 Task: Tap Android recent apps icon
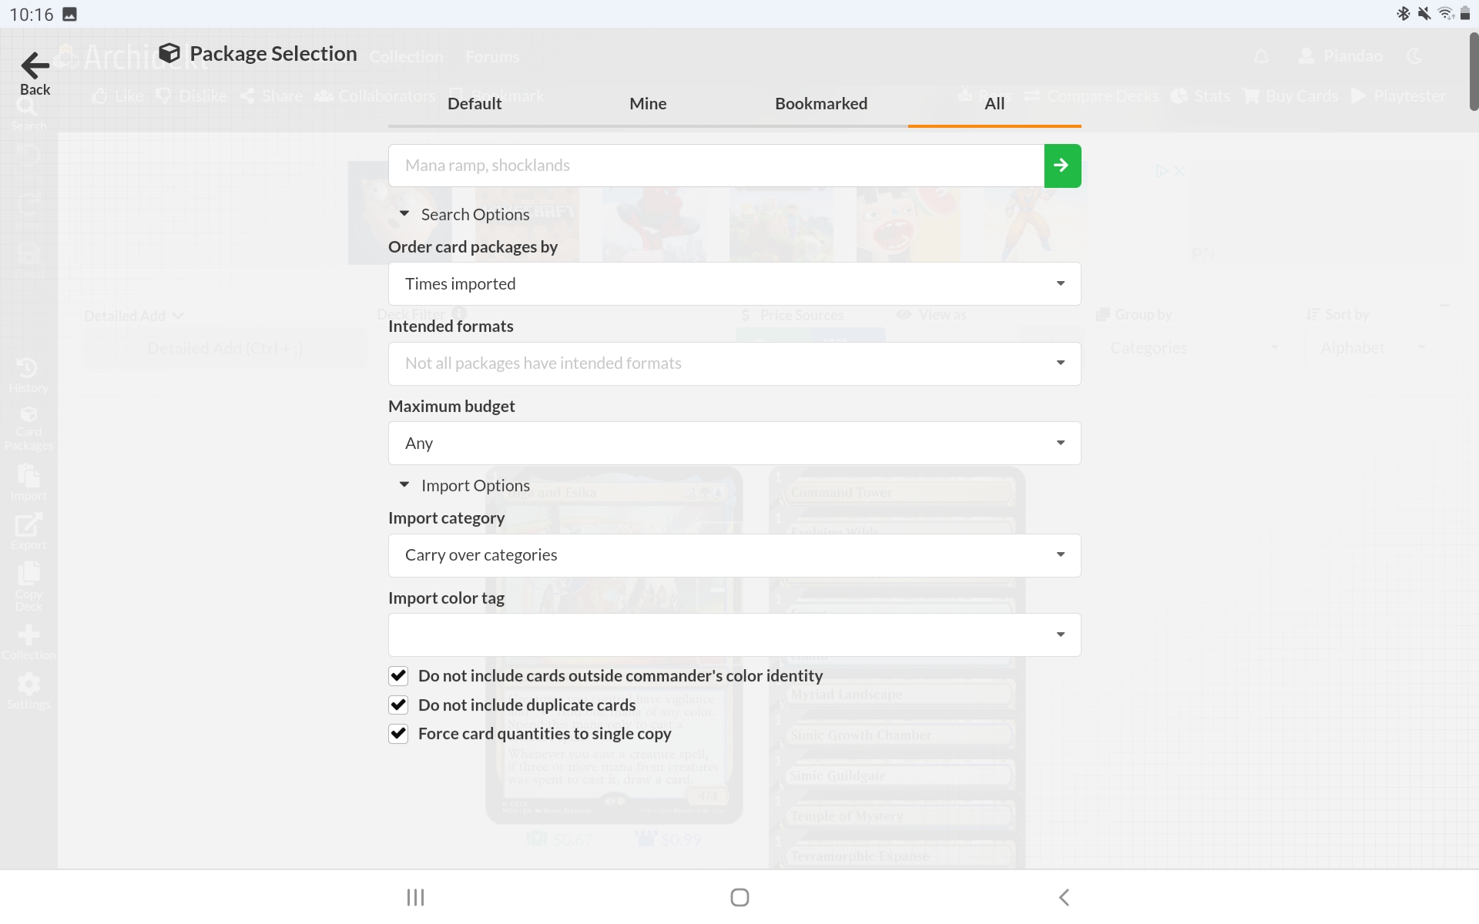pyautogui.click(x=415, y=897)
